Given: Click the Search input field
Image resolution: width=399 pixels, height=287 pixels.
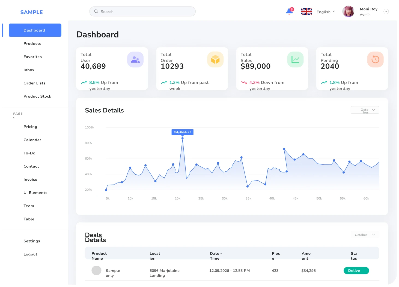Looking at the screenshot, I should click(142, 11).
